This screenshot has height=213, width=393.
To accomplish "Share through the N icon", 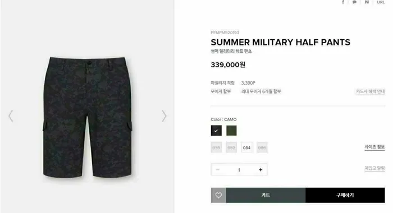I will click(x=367, y=2).
